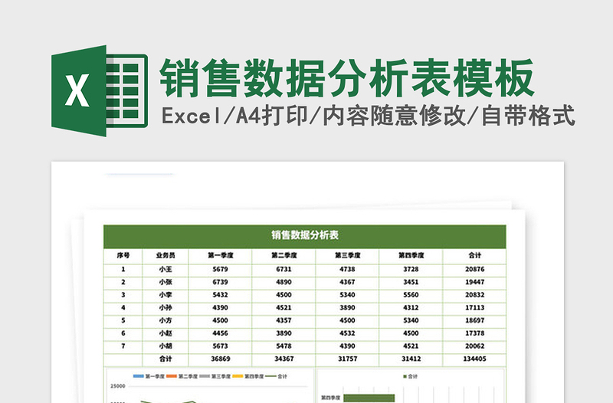Select 小孙's total 17113
The width and height of the screenshot is (613, 403).
coord(475,308)
